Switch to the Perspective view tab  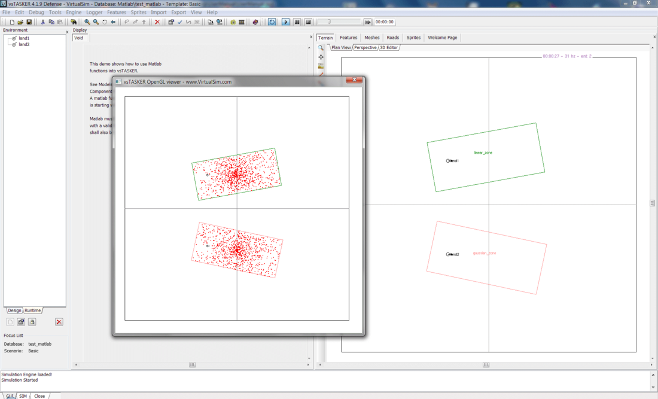(365, 47)
